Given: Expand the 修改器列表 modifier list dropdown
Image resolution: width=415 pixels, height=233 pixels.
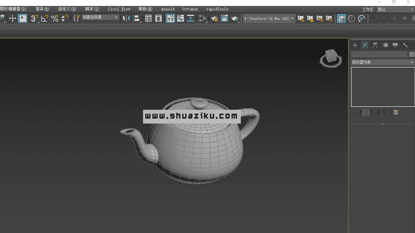Looking at the screenshot, I should 383,62.
